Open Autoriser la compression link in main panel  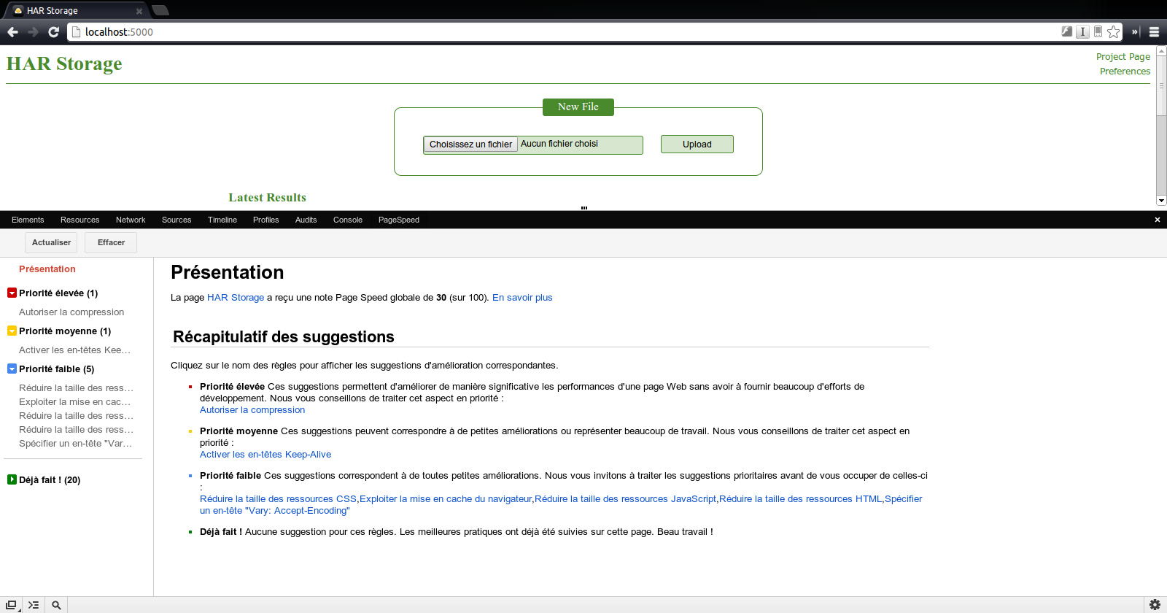coord(252,409)
